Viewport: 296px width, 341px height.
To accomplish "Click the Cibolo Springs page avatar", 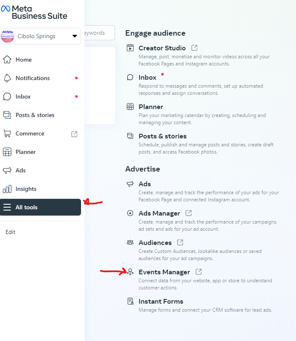I will point(8,36).
